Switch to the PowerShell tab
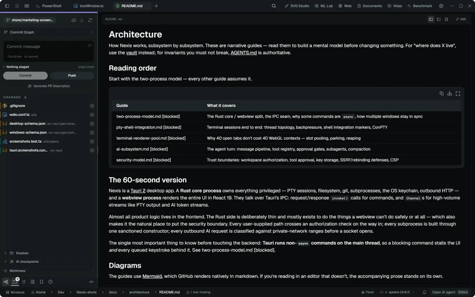Viewport: 475px width, 297px height. tap(49, 6)
